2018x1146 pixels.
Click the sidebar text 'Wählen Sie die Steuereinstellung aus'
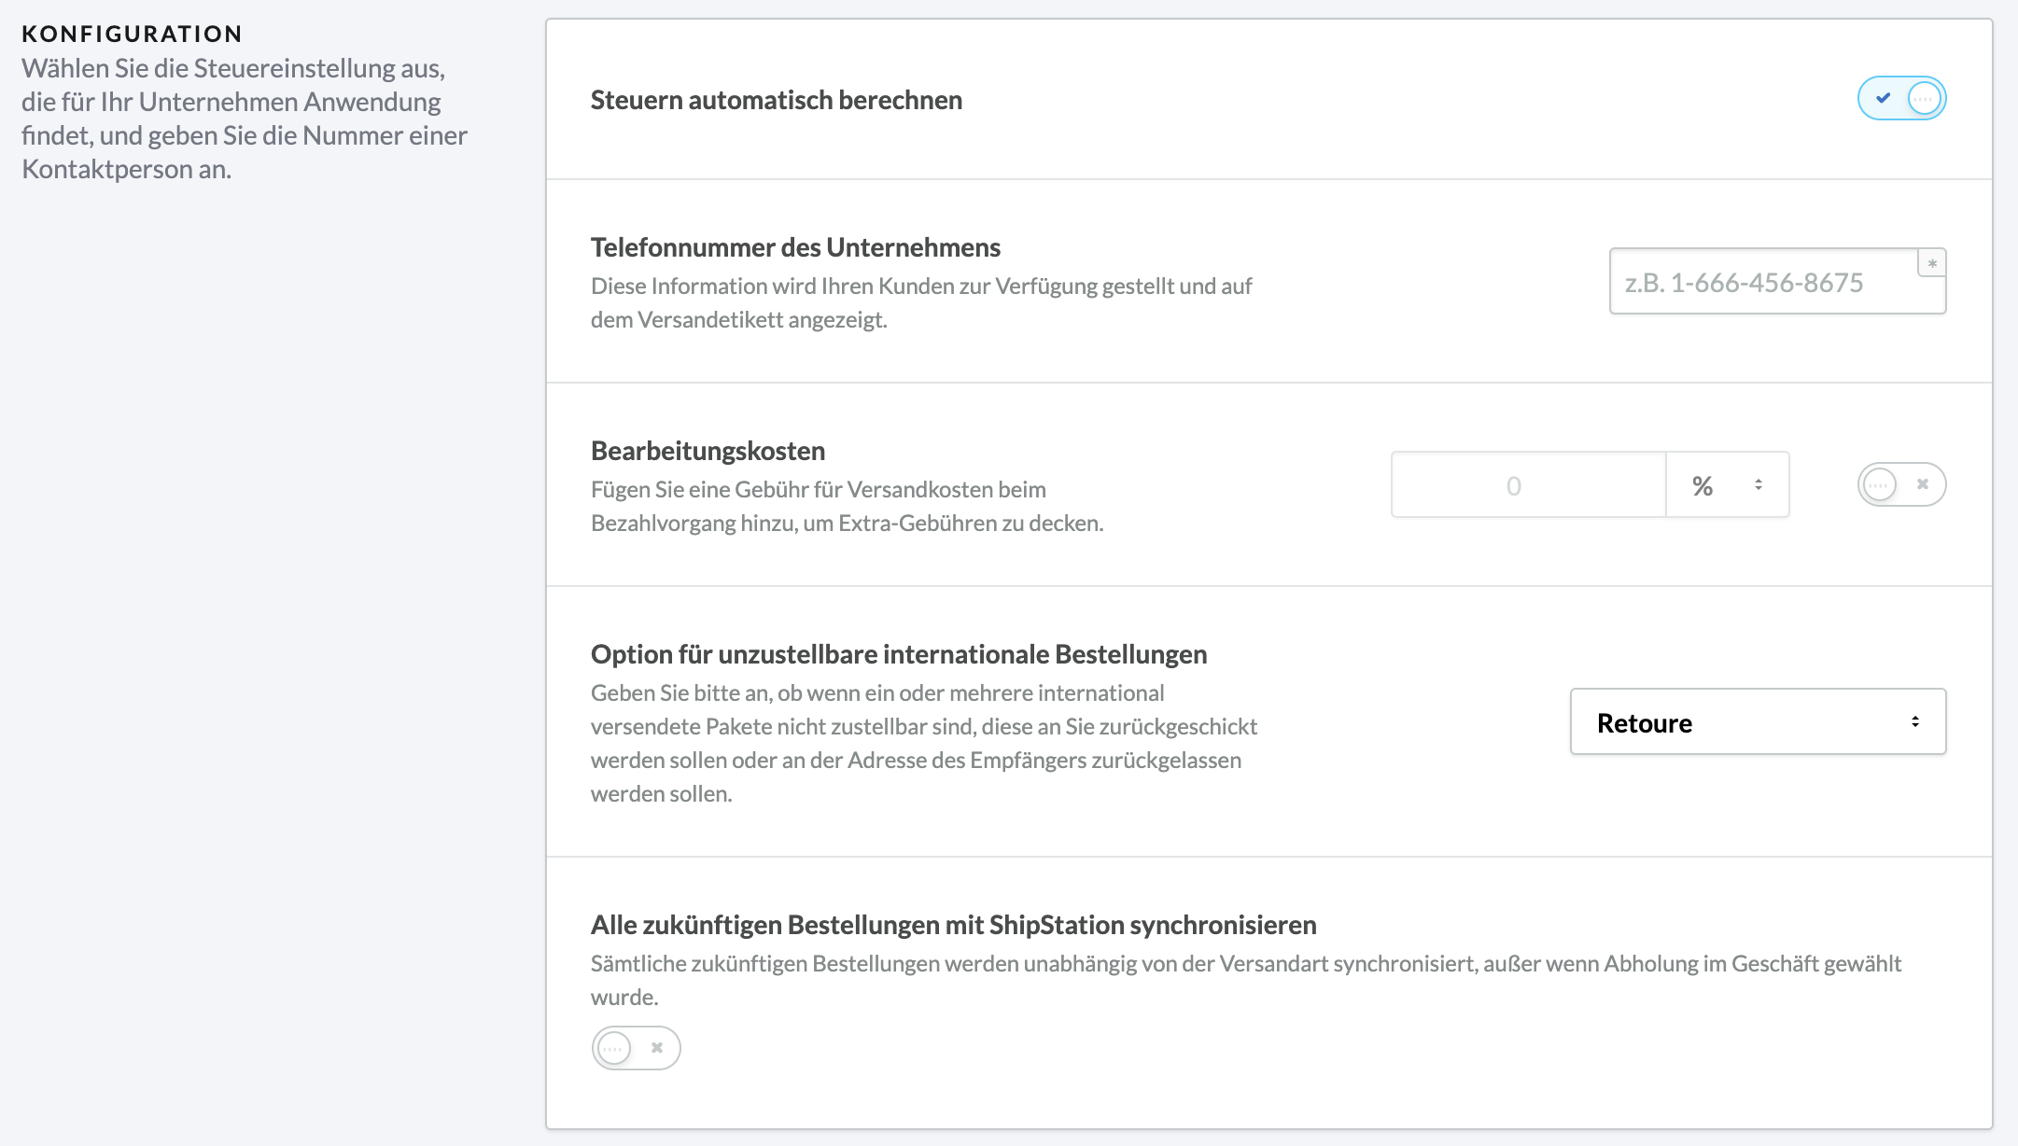(245, 119)
